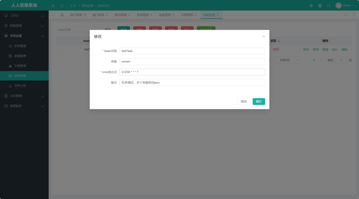The width and height of the screenshot is (359, 199).
Task: Click the globe language icon
Action: click(311, 6)
